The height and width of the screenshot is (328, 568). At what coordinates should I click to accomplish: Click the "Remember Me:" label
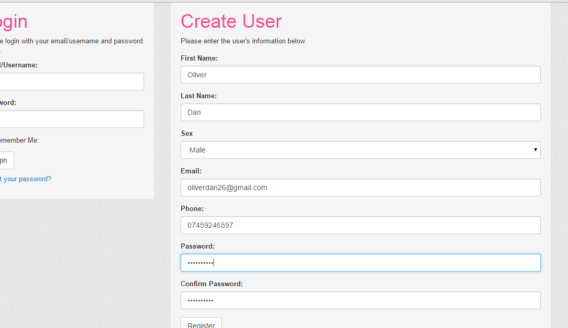(x=19, y=140)
